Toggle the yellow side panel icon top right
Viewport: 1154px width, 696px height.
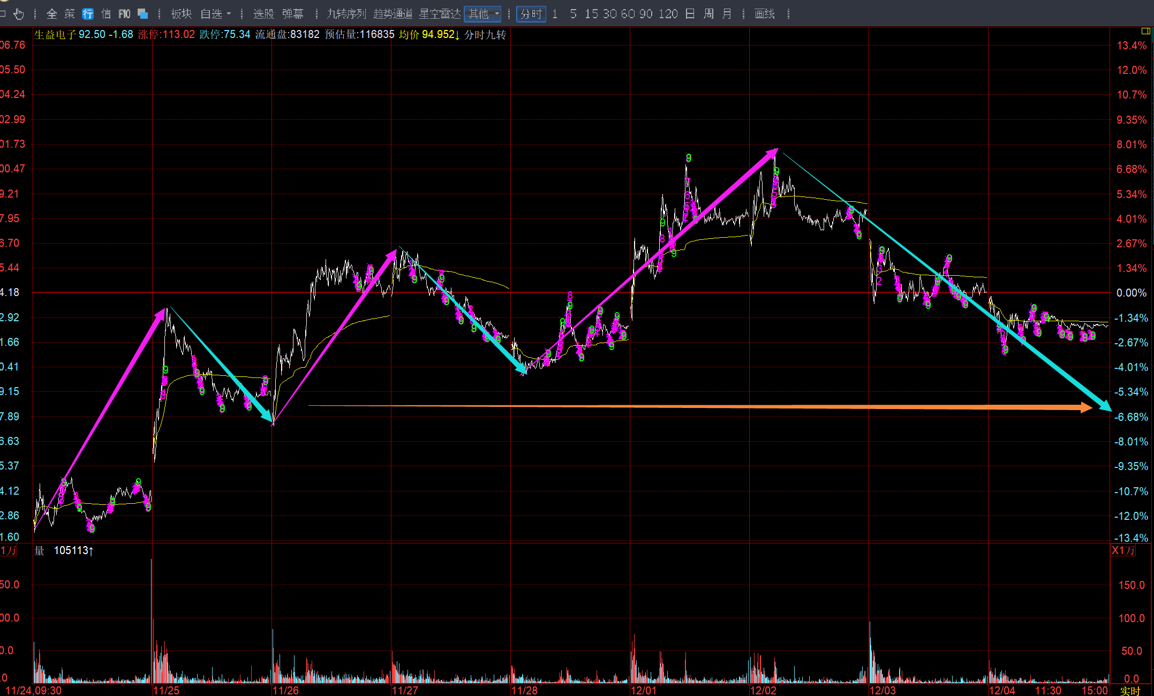click(x=1145, y=31)
